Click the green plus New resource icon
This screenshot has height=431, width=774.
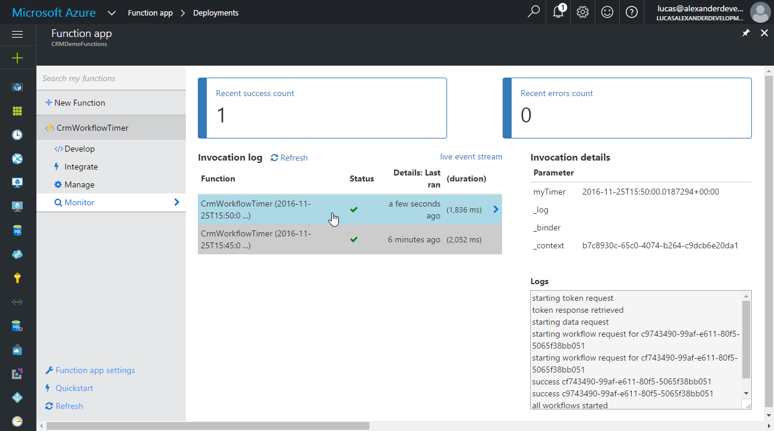(17, 58)
